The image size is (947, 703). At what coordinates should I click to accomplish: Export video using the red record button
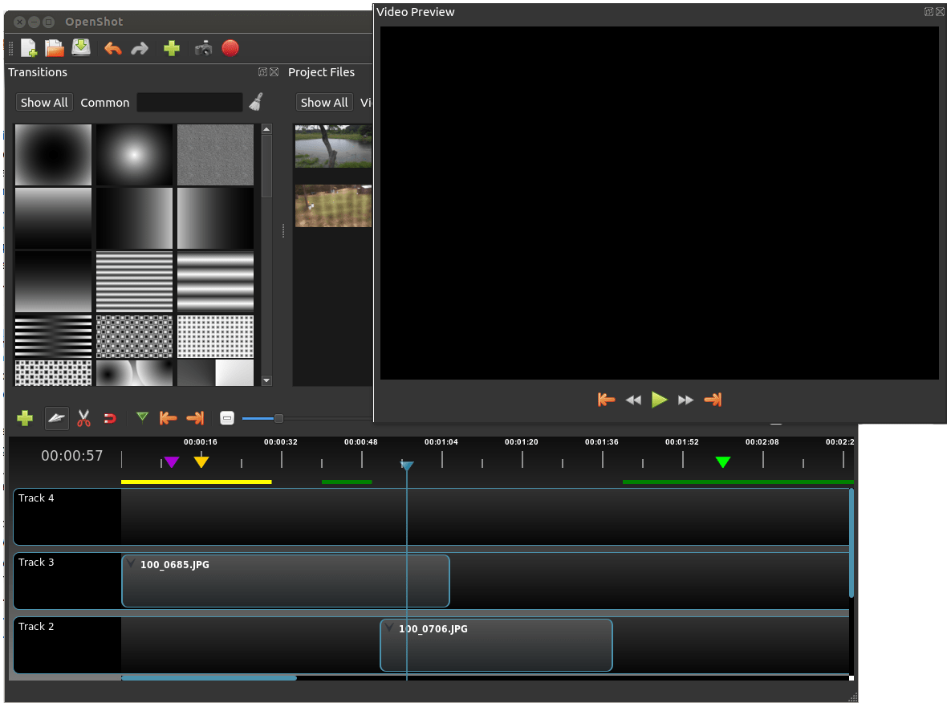[x=230, y=48]
